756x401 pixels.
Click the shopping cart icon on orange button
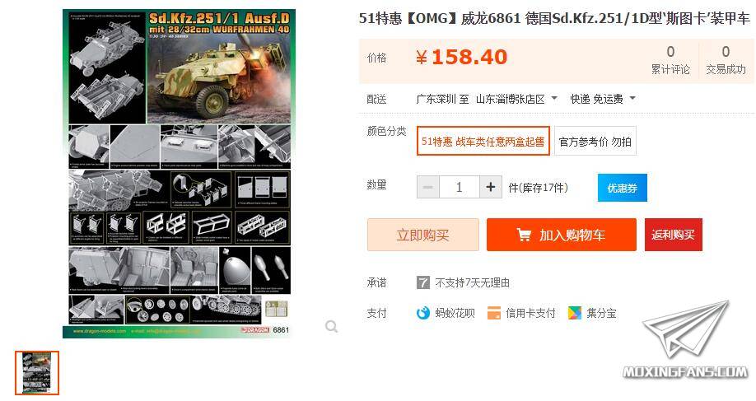(x=524, y=235)
